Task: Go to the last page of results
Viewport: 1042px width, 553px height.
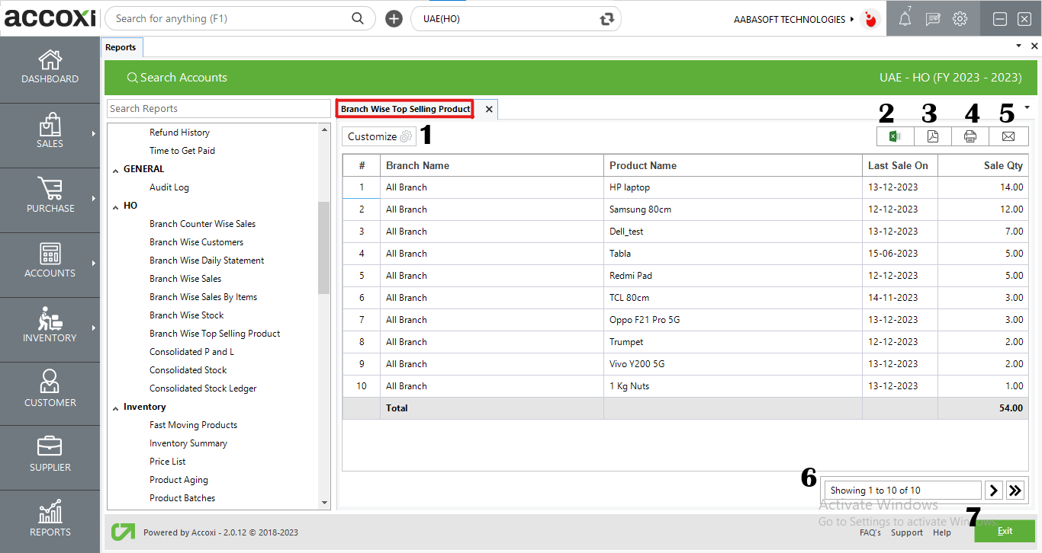Action: click(1015, 490)
